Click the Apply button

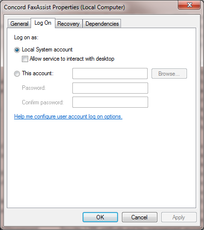point(179,217)
